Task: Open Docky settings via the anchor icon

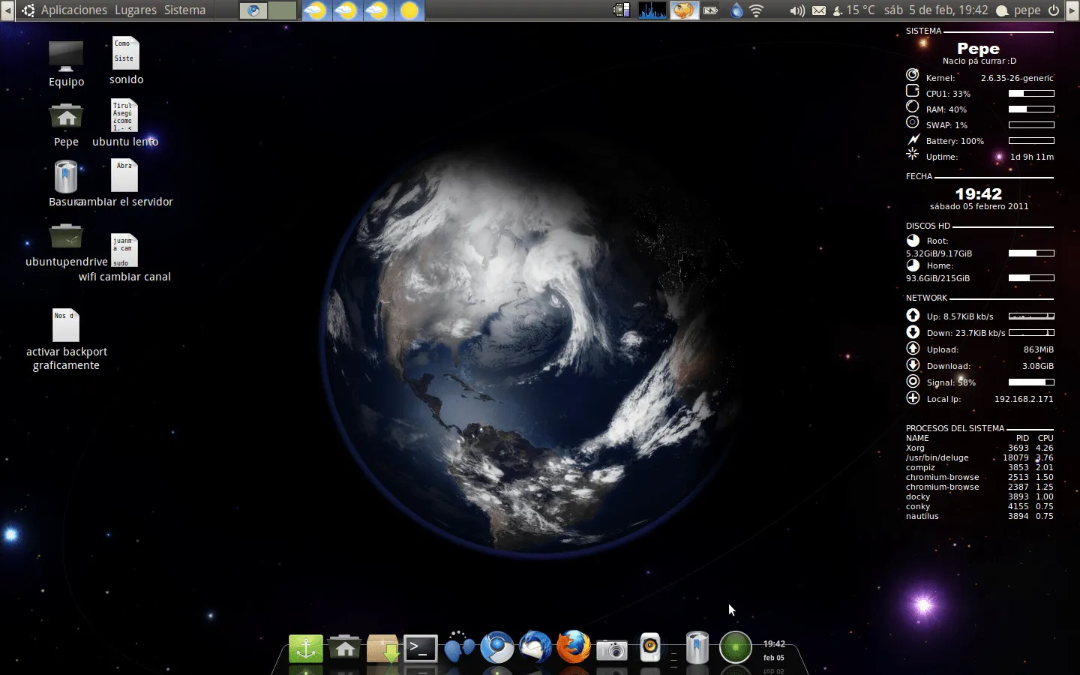Action: (x=305, y=649)
